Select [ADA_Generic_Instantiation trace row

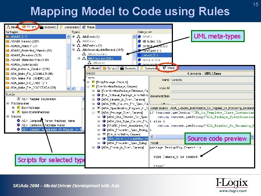click(x=128, y=139)
